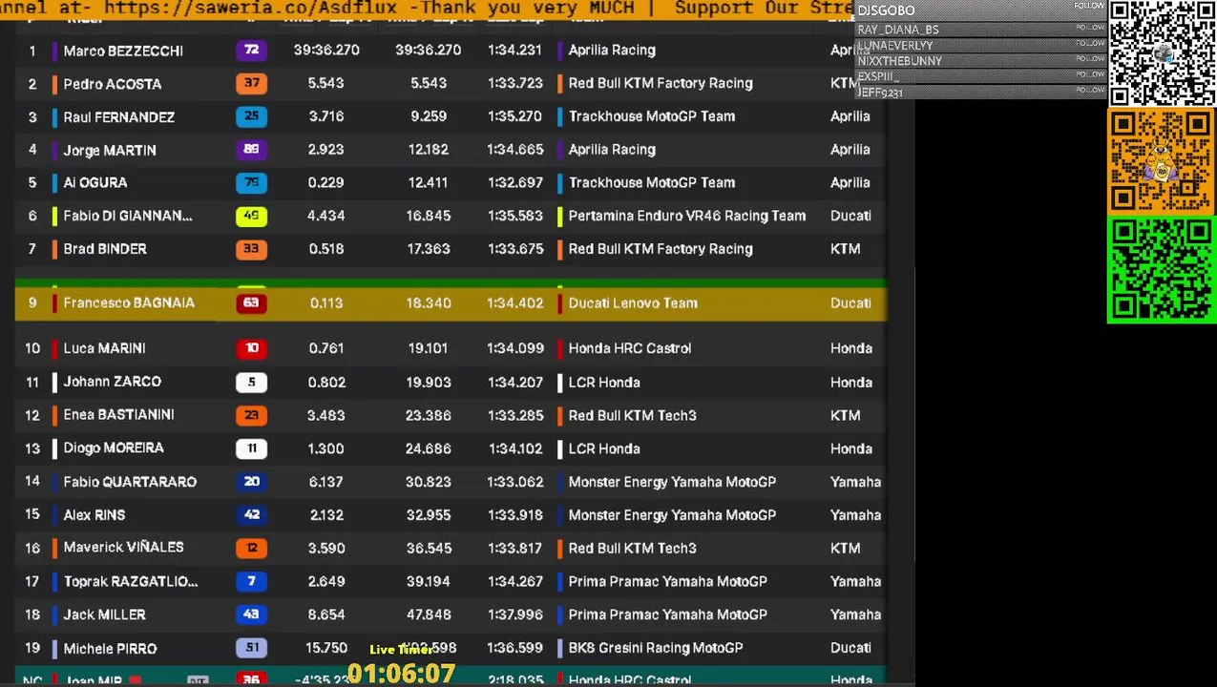Click Jorge Martin's number 89 badge
Viewport: 1217px width, 687px height.
(x=252, y=149)
